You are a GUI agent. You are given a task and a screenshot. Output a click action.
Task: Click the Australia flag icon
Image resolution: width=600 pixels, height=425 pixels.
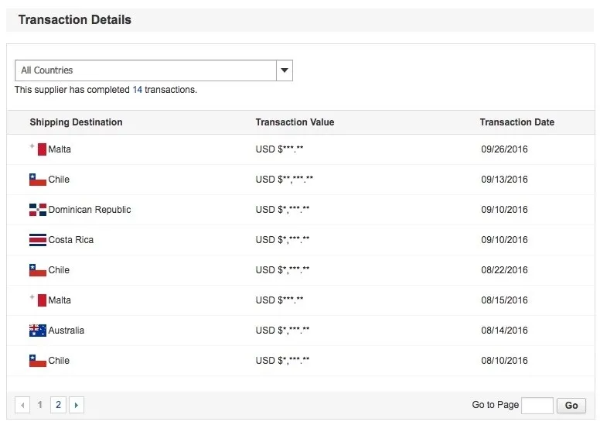37,331
